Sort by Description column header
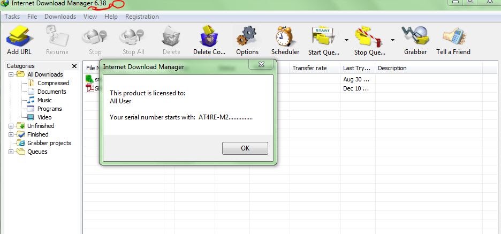 coord(428,68)
